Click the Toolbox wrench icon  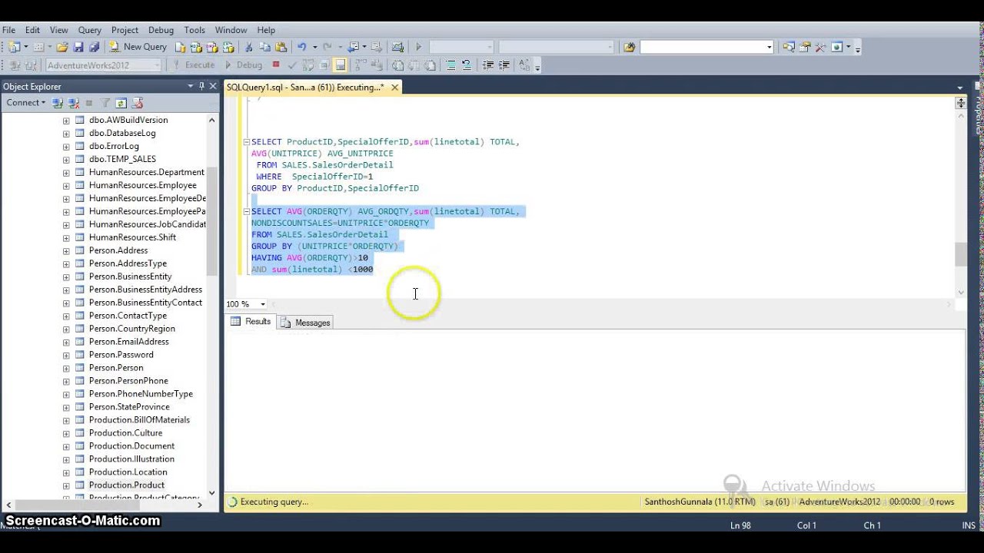(x=820, y=47)
